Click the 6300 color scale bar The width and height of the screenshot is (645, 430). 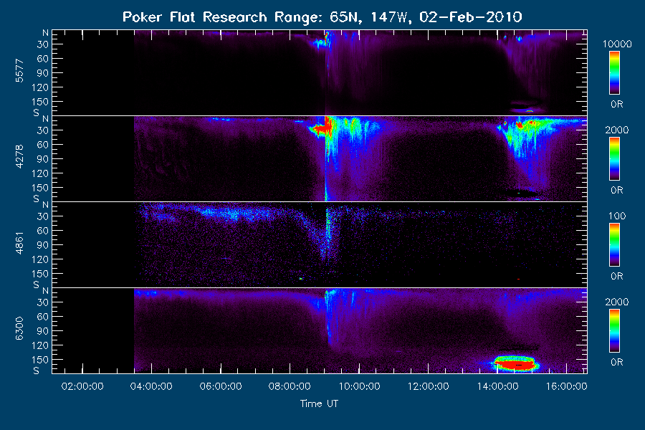(615, 331)
